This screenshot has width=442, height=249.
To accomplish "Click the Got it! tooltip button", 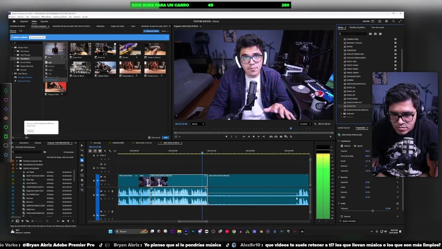I will [30, 131].
